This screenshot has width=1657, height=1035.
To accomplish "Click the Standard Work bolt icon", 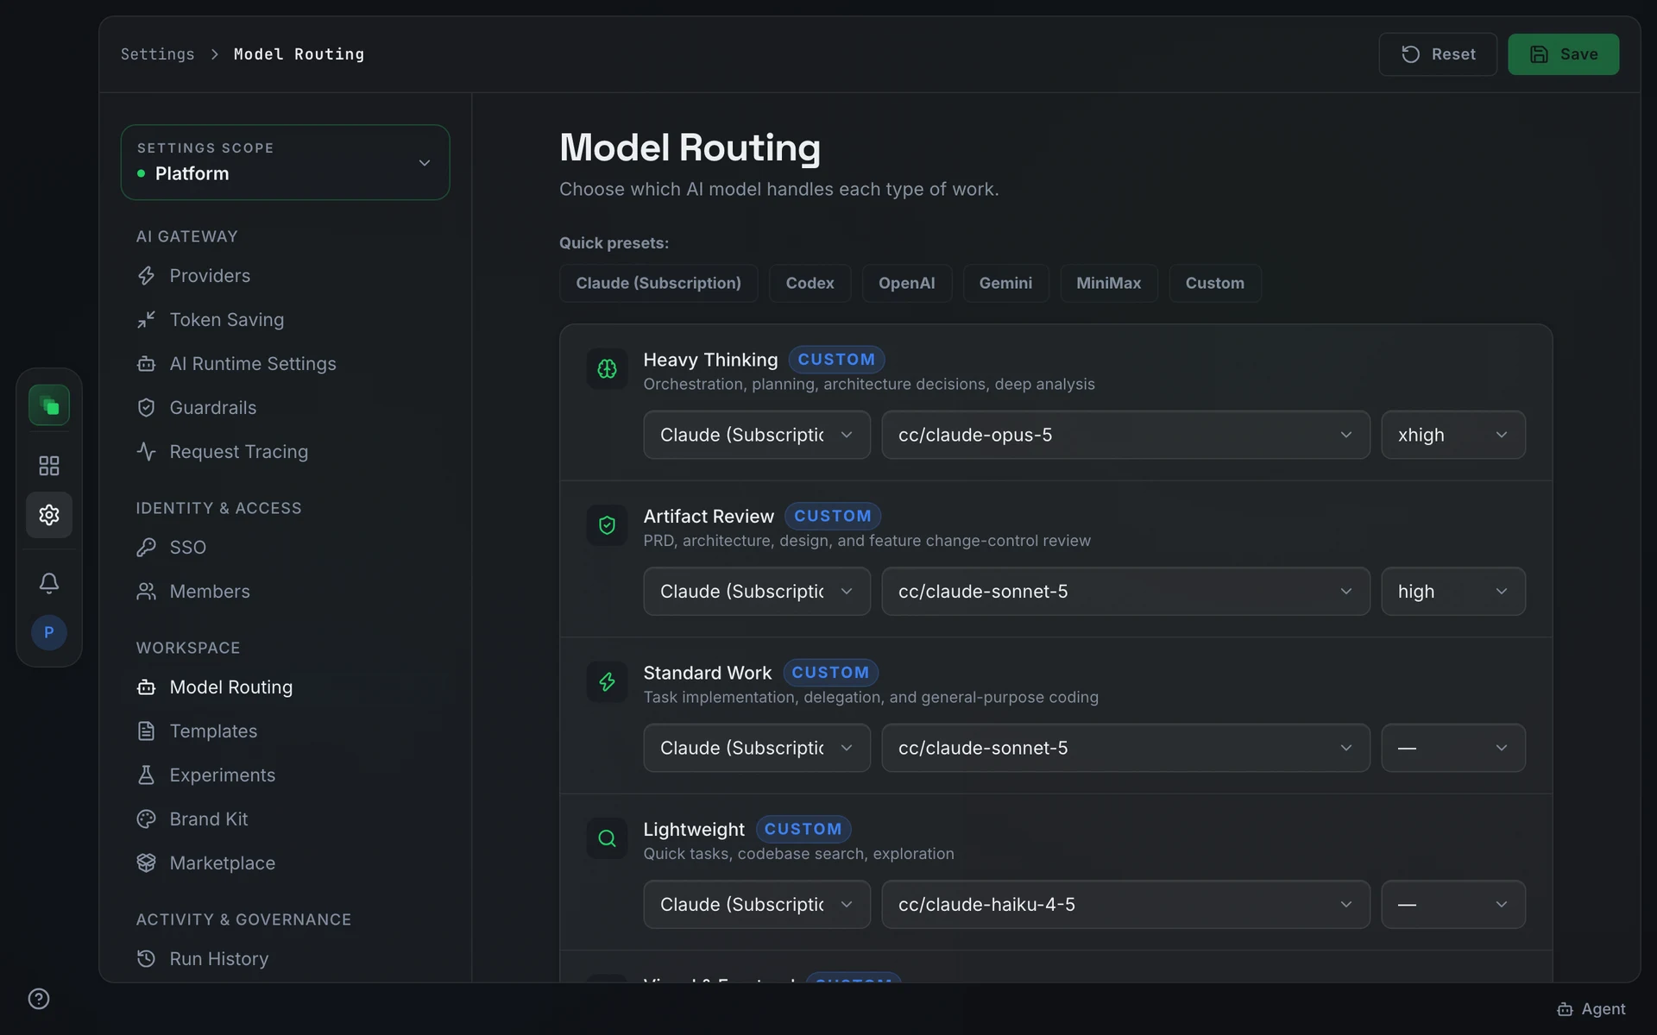I will pyautogui.click(x=608, y=682).
